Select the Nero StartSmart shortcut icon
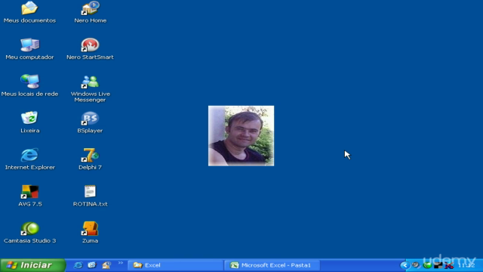 pyautogui.click(x=90, y=45)
